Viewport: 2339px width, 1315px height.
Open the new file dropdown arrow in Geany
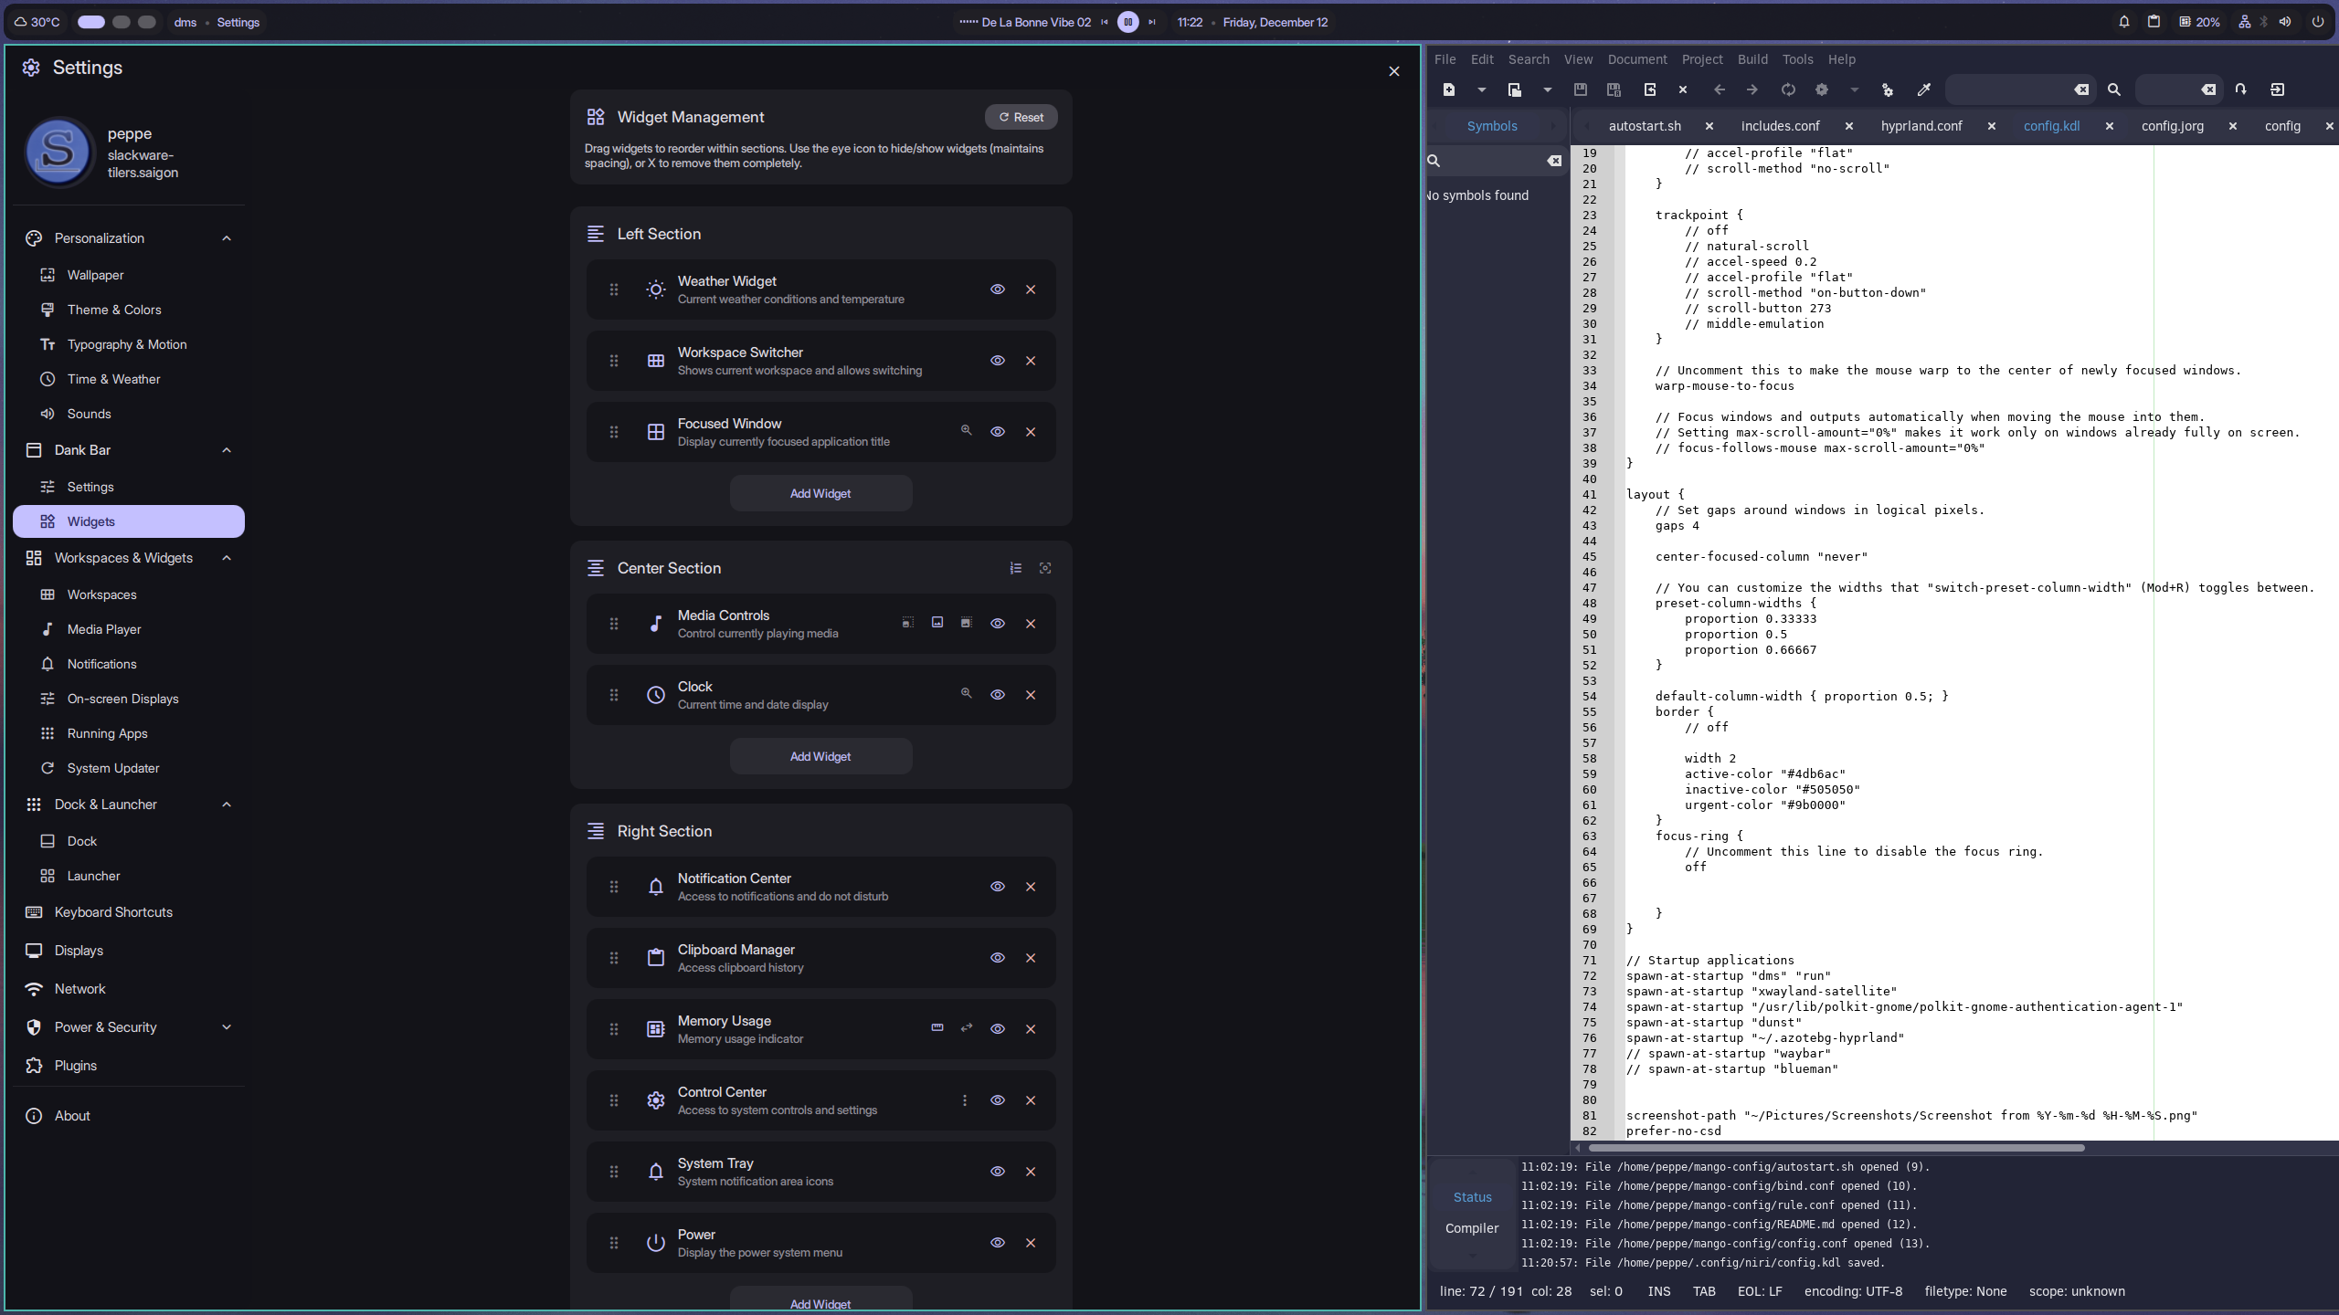point(1481,89)
